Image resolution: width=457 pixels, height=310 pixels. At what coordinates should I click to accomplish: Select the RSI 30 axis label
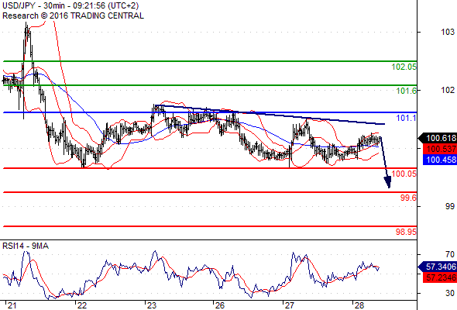click(450, 293)
